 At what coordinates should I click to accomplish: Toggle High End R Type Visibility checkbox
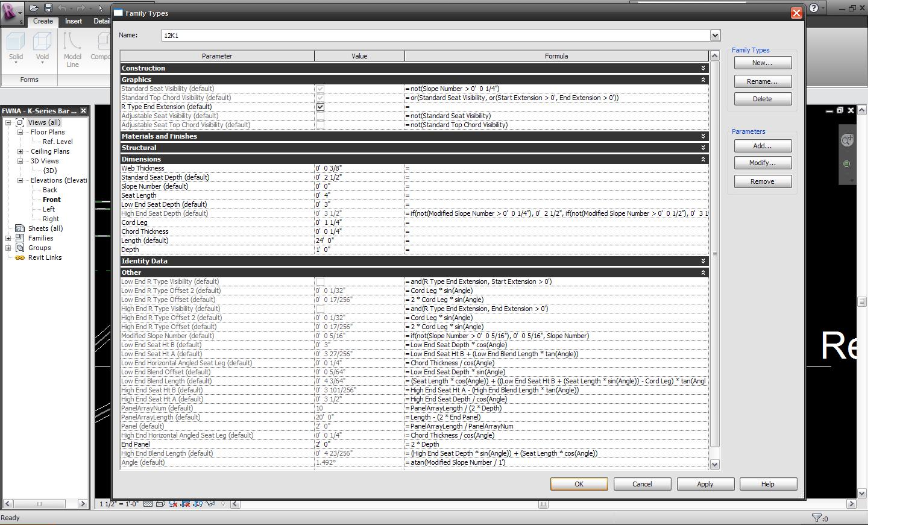(x=320, y=309)
